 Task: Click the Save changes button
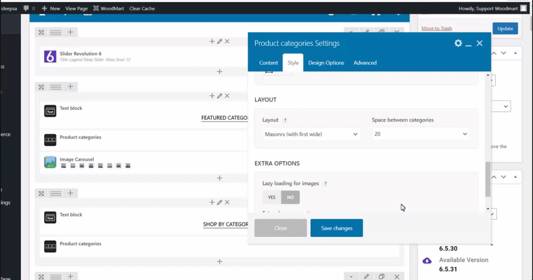pyautogui.click(x=336, y=228)
